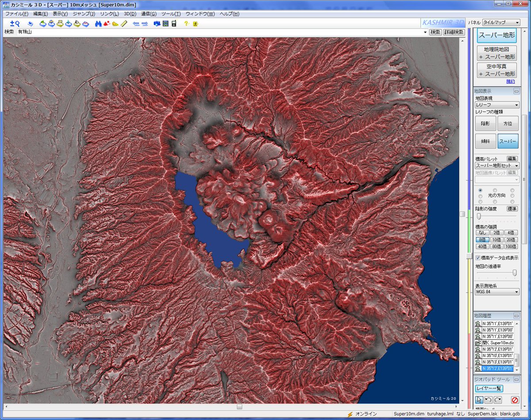Image resolution: width=531 pixels, height=420 pixels.
Task: Click the red mountain landmark icon
Action: (107, 23)
